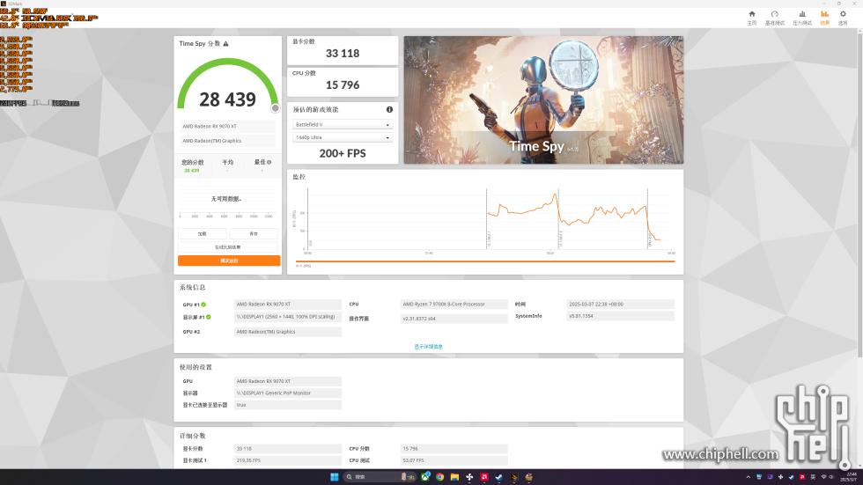Click the taskbar search box
This screenshot has width=863, height=485.
pyautogui.click(x=380, y=477)
